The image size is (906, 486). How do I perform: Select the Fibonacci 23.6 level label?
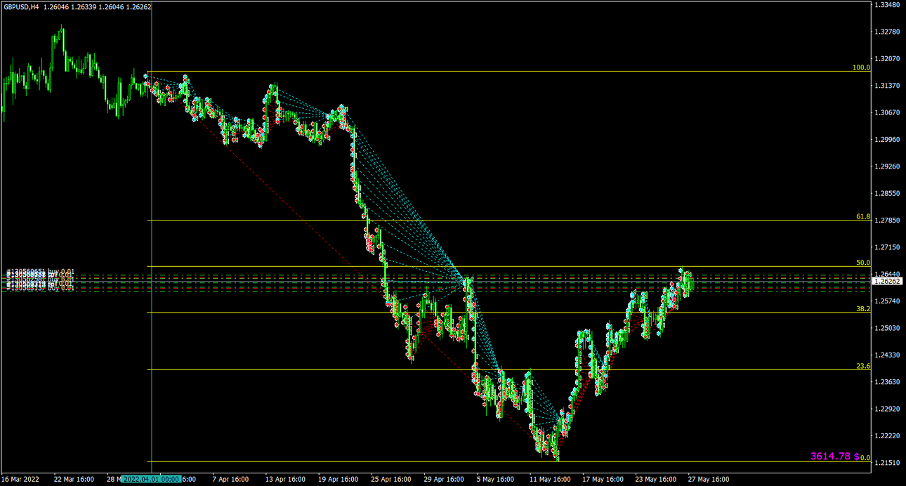point(863,366)
